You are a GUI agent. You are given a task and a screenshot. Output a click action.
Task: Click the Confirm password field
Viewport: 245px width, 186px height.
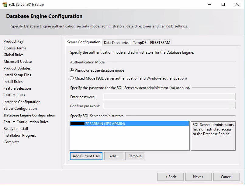tap(169, 106)
